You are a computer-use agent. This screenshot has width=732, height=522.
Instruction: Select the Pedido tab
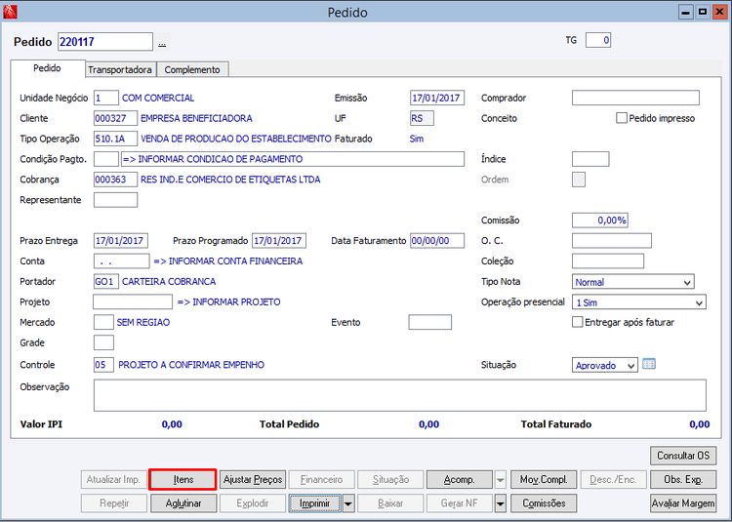[47, 68]
